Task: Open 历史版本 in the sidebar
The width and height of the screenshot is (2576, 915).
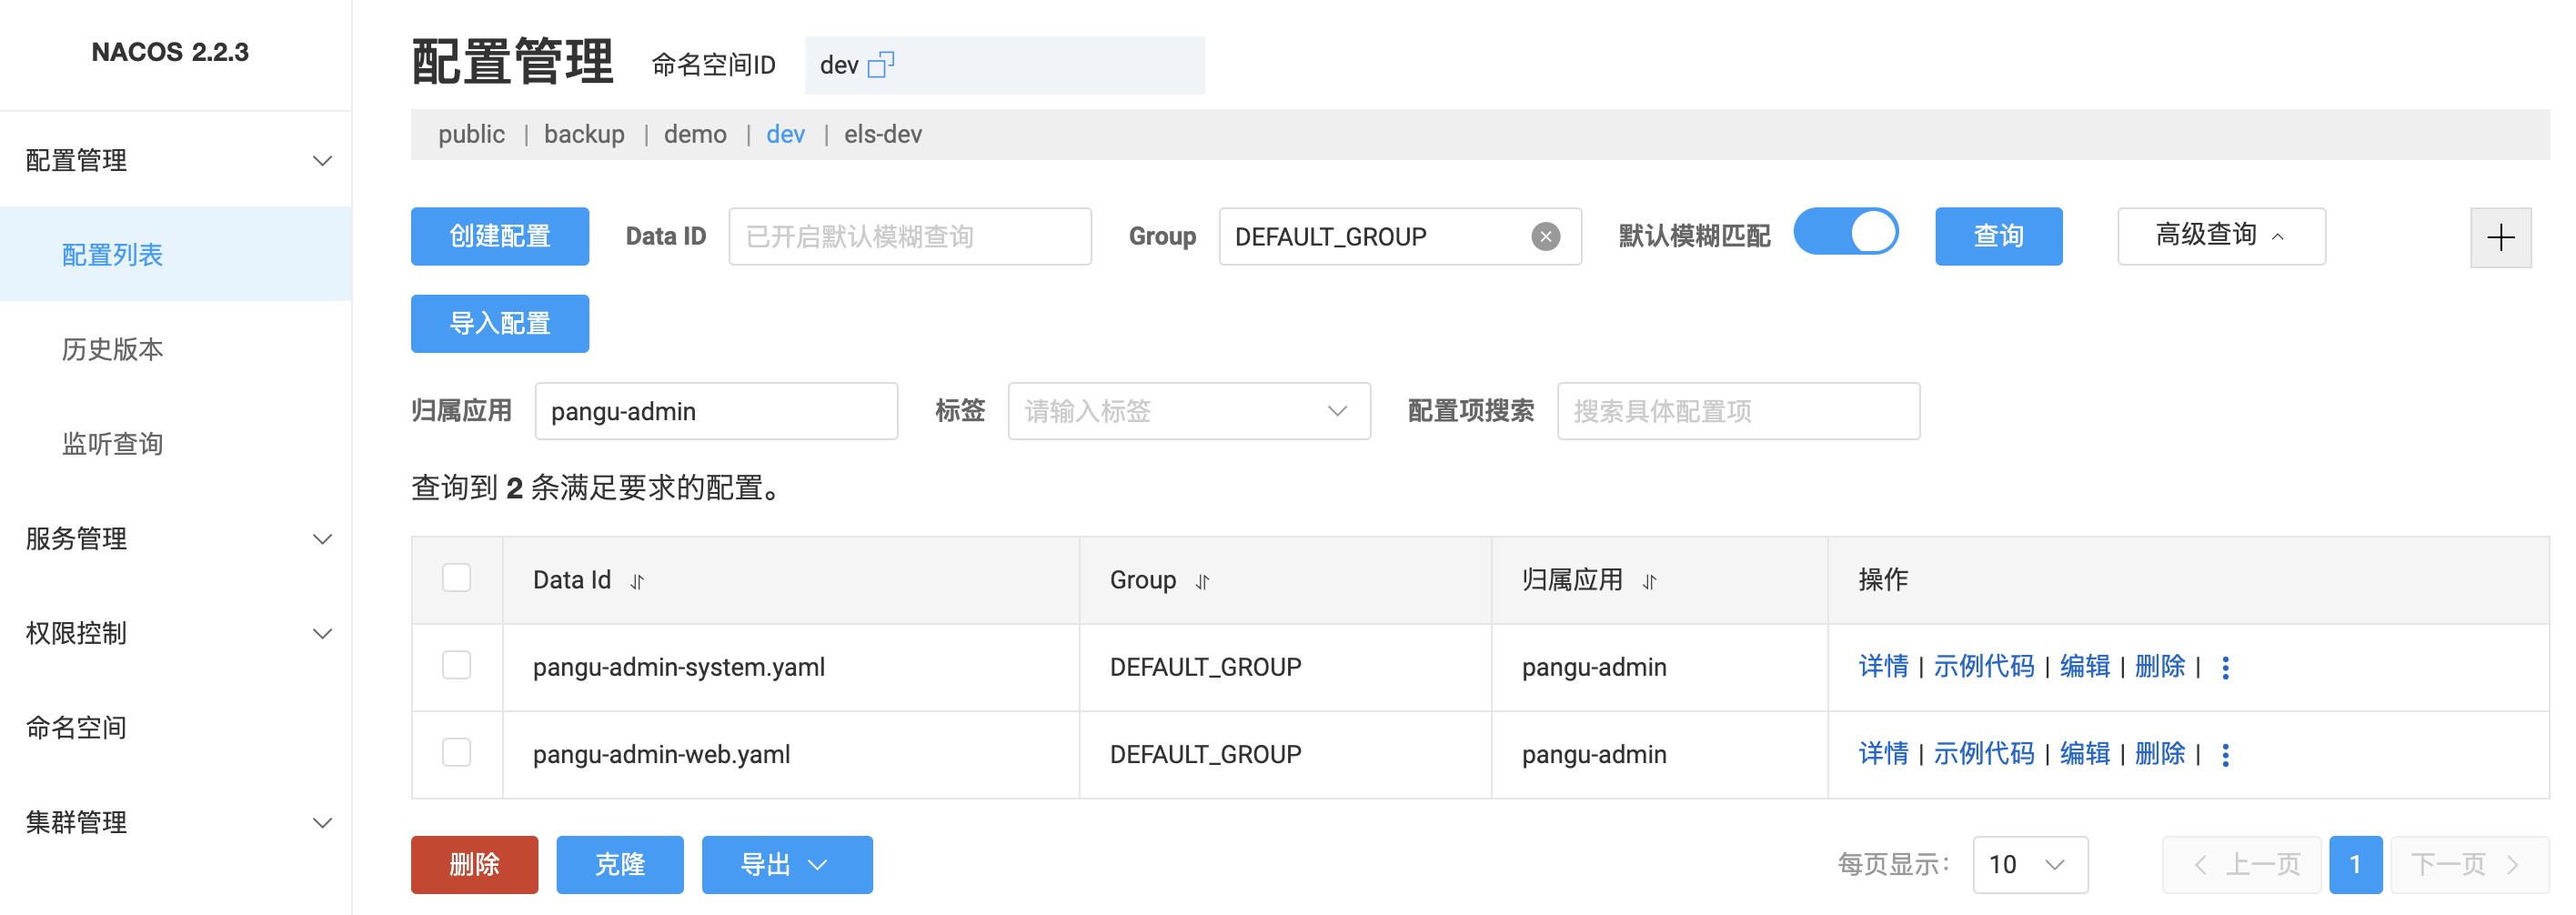Action: pos(176,349)
